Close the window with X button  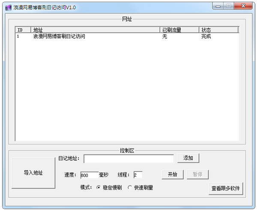[243, 6]
